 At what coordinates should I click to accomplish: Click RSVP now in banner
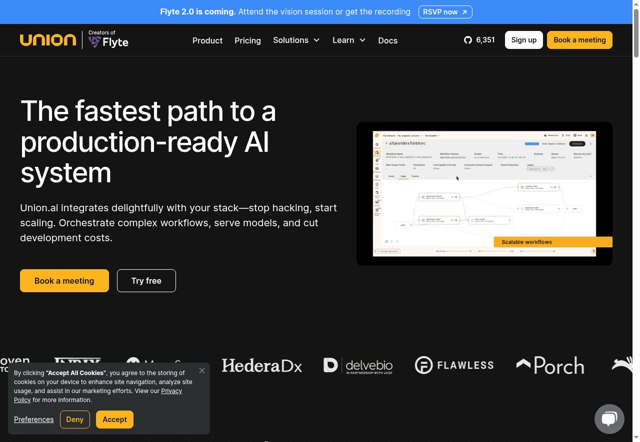pos(445,12)
